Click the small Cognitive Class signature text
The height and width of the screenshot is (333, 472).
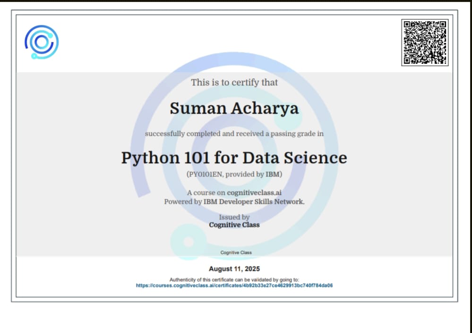(x=236, y=252)
